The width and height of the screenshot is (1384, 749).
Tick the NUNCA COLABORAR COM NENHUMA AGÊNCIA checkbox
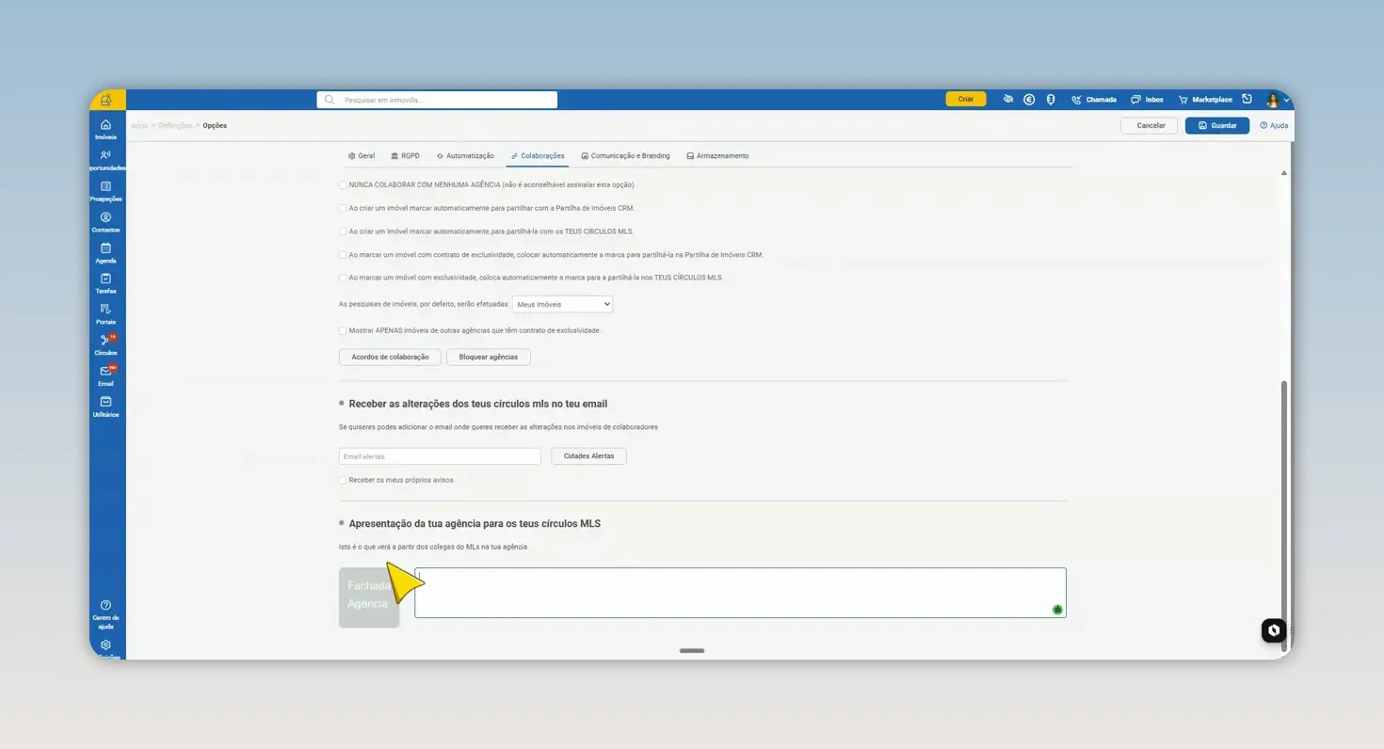[x=343, y=185]
